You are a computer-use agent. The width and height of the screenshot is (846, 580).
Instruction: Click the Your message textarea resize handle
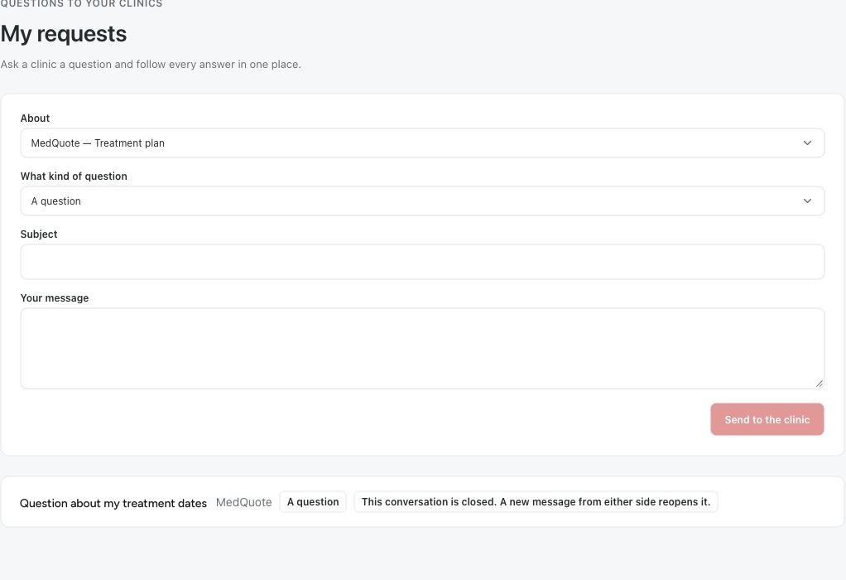[x=819, y=384]
